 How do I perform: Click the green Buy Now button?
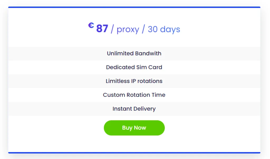point(134,128)
